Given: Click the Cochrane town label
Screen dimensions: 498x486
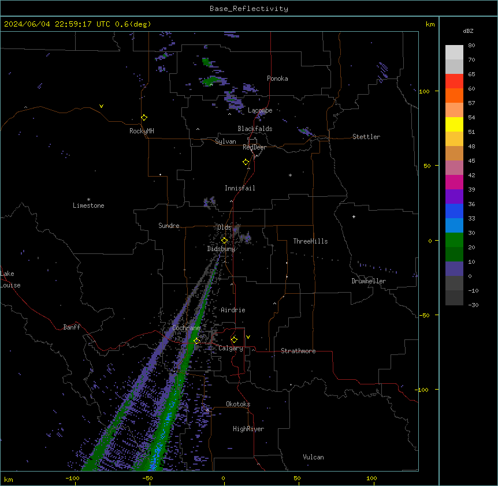Looking at the screenshot, I should click(186, 328).
